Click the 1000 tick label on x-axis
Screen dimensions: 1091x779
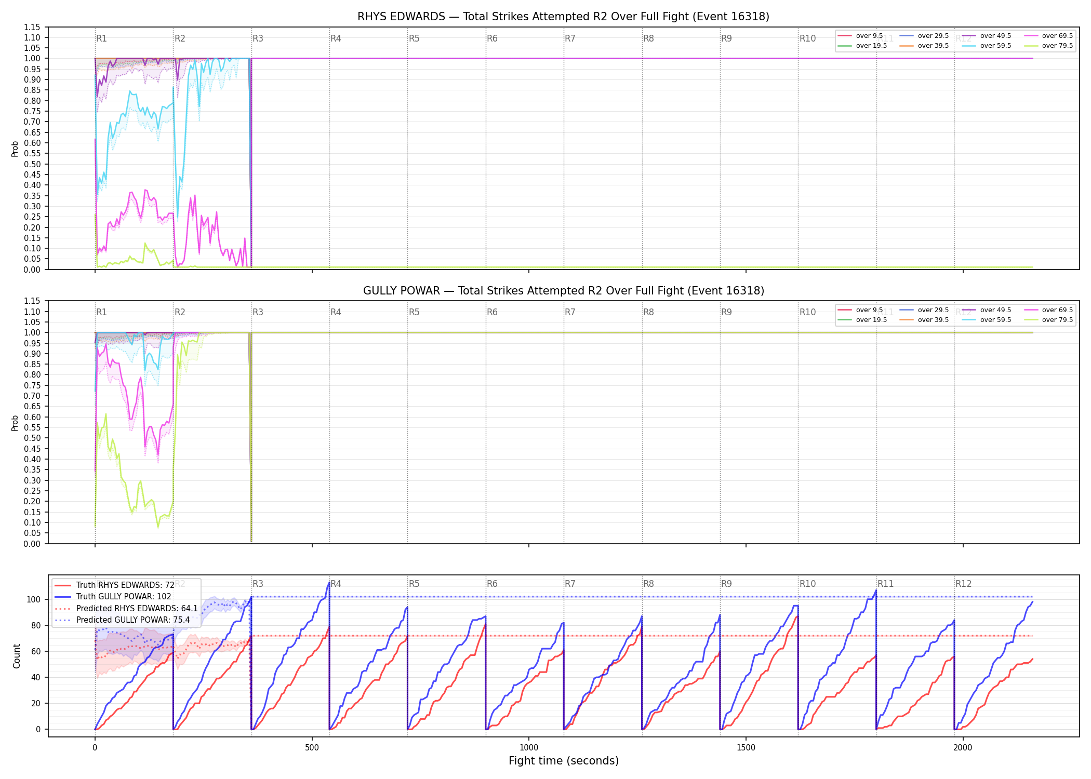529,748
